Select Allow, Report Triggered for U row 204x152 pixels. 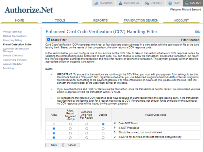[70, 138]
